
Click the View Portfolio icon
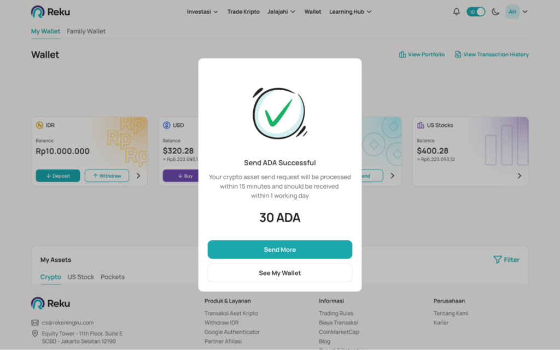pyautogui.click(x=402, y=55)
